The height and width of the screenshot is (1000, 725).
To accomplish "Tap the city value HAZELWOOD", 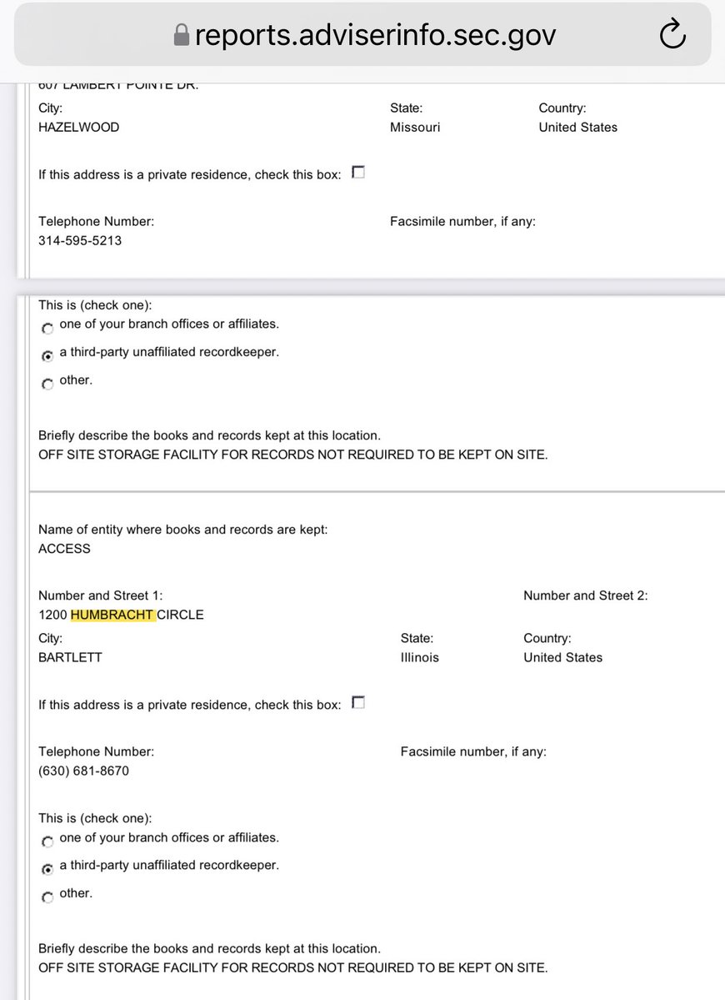I will pos(78,127).
